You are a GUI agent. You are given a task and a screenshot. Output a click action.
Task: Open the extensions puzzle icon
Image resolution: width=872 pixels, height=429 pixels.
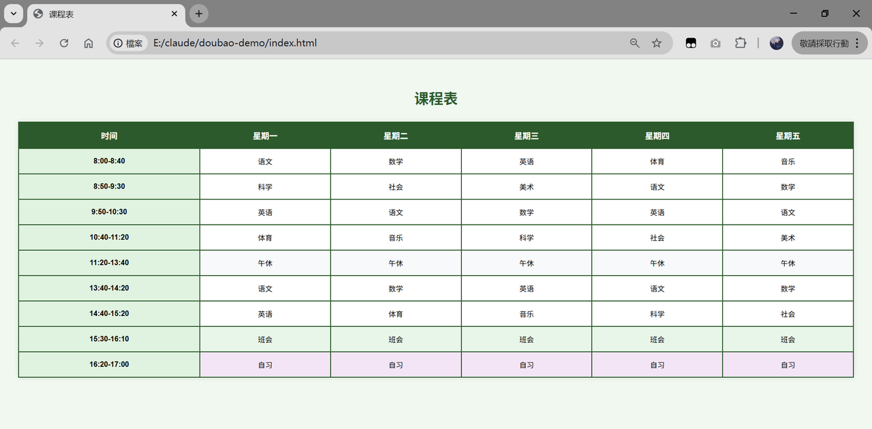coord(741,43)
